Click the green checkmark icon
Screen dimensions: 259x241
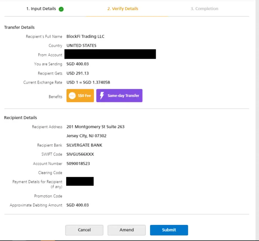pos(61,9)
